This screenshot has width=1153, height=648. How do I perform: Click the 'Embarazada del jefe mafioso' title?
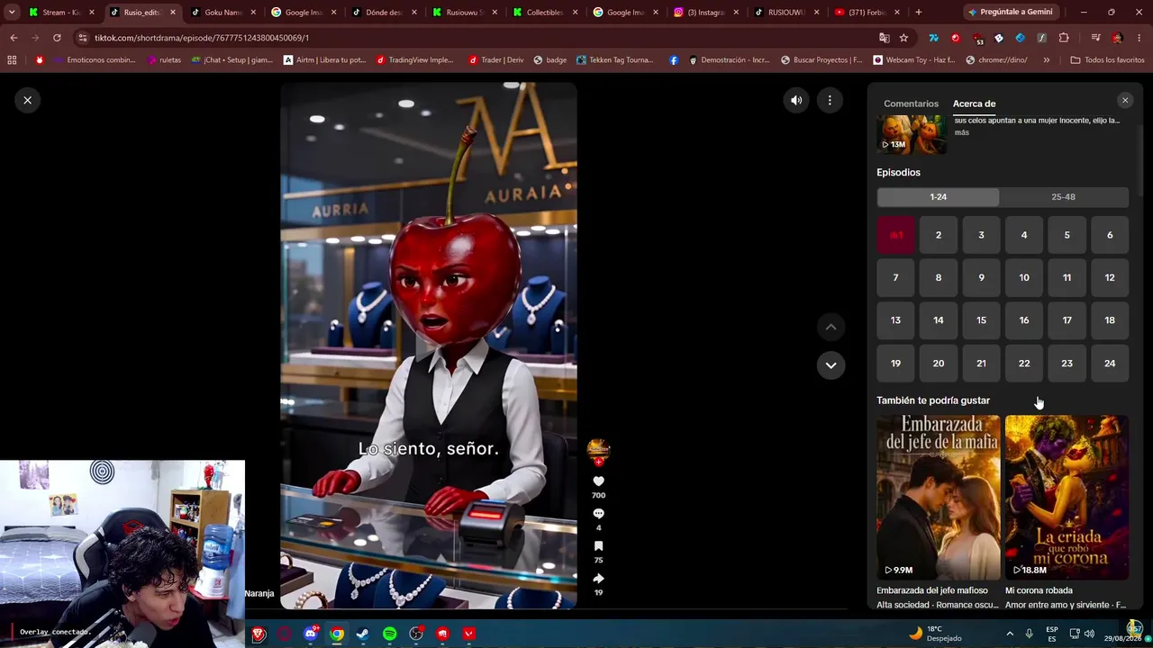932,590
